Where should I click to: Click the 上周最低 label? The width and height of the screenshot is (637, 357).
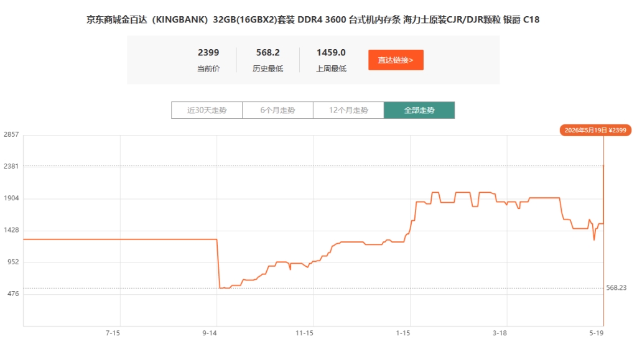(331, 68)
